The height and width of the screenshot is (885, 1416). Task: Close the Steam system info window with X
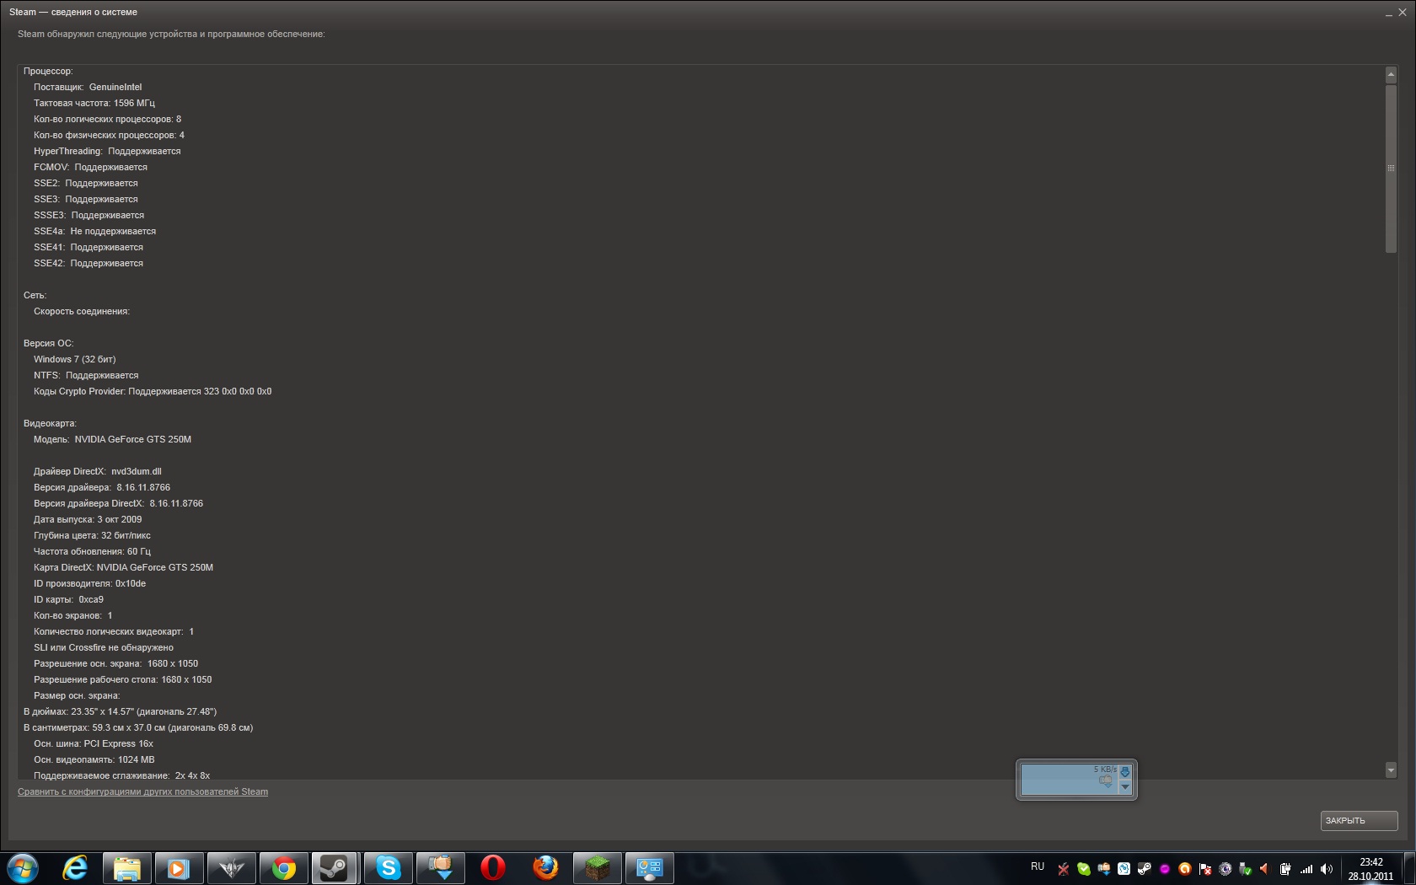pyautogui.click(x=1403, y=13)
